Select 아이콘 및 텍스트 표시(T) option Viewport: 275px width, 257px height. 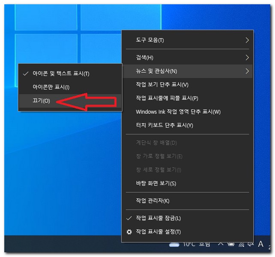[70, 74]
